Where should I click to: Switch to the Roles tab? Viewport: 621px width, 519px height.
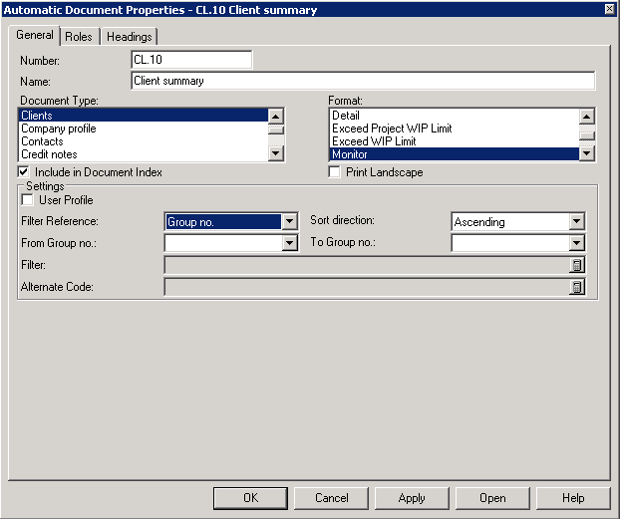(x=79, y=37)
